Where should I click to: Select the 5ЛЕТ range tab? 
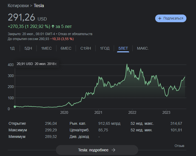click(x=123, y=48)
